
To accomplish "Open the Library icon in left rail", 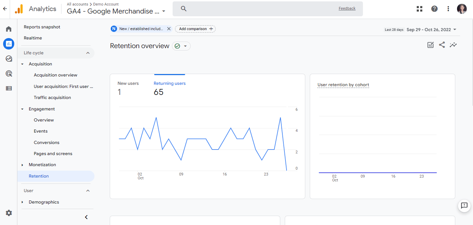I will tap(8, 88).
